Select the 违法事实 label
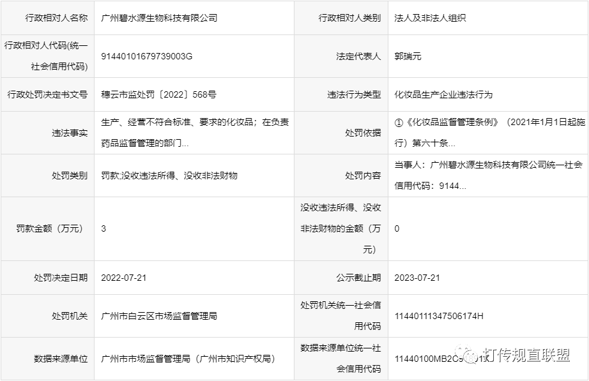 click(x=70, y=133)
